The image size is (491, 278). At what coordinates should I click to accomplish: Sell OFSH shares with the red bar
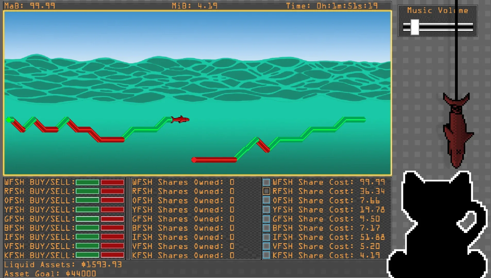pos(112,200)
